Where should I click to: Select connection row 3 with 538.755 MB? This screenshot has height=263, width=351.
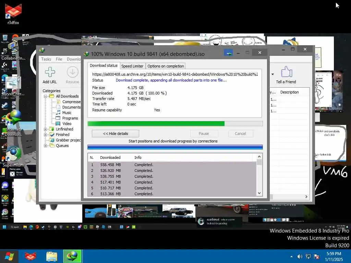pos(172,176)
